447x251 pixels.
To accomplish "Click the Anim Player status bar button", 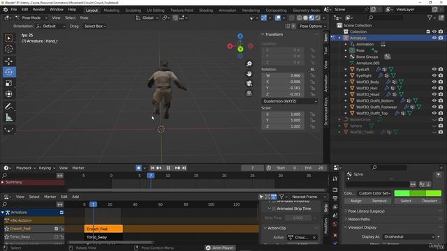I will click(220, 248).
